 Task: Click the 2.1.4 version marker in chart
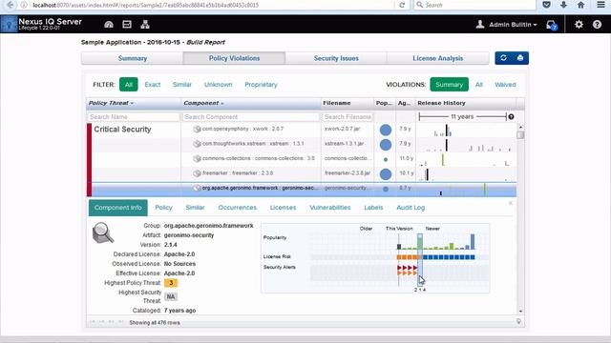420,290
